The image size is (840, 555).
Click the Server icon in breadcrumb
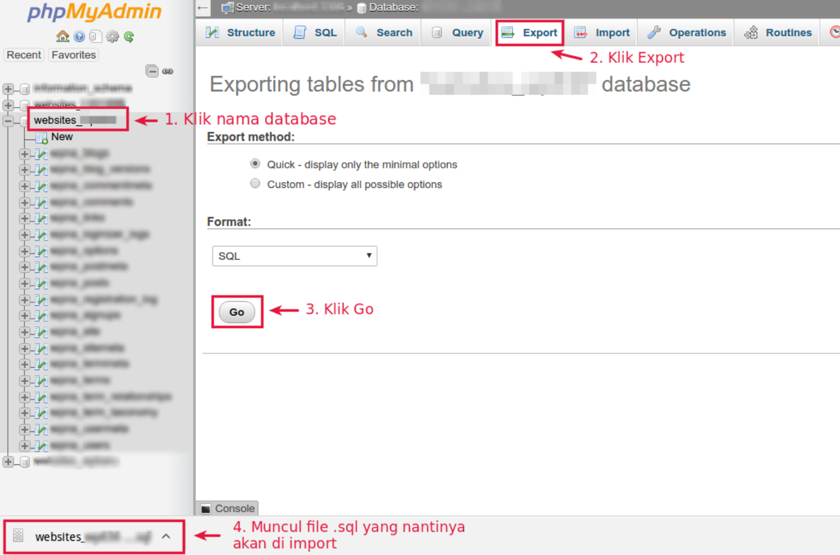point(228,8)
